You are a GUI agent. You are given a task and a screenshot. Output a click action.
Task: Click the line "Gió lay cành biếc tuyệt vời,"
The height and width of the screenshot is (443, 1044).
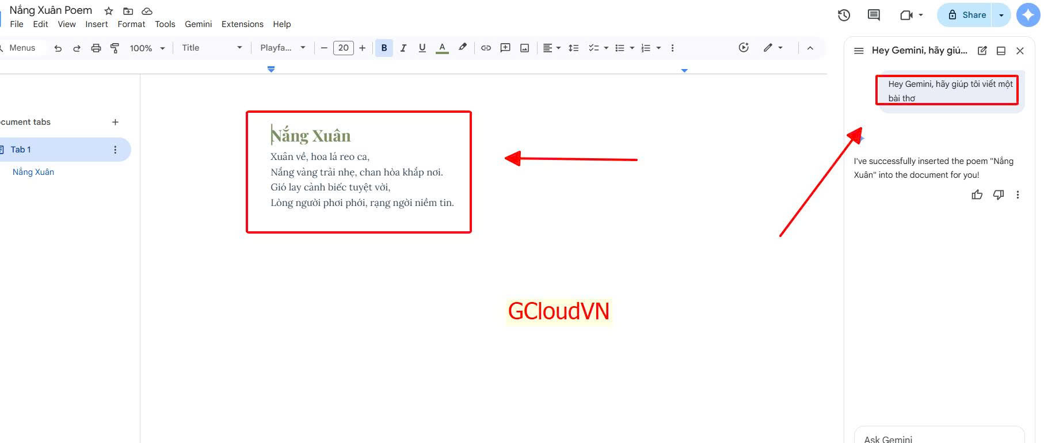(330, 187)
